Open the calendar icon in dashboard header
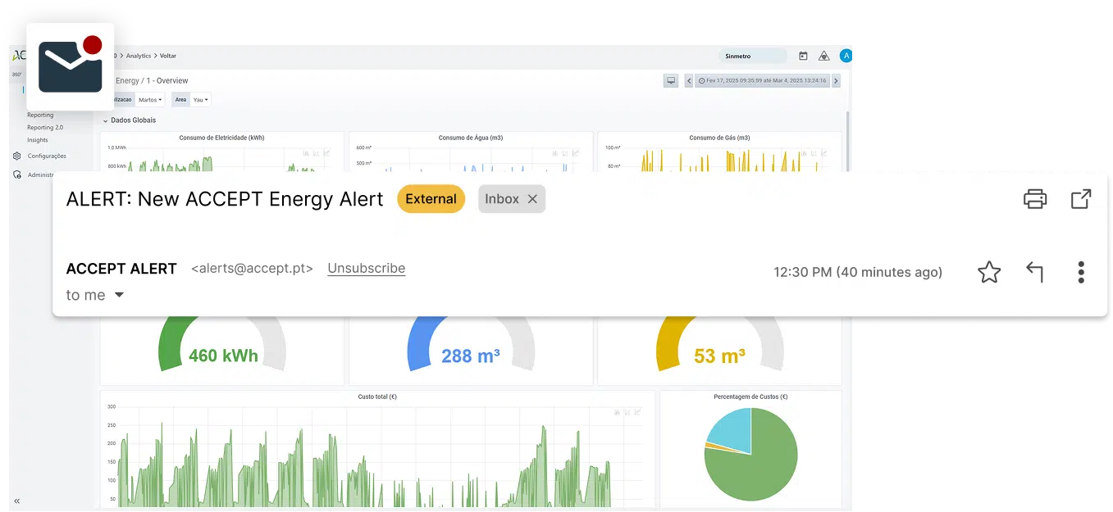This screenshot has width=1113, height=512. [803, 56]
